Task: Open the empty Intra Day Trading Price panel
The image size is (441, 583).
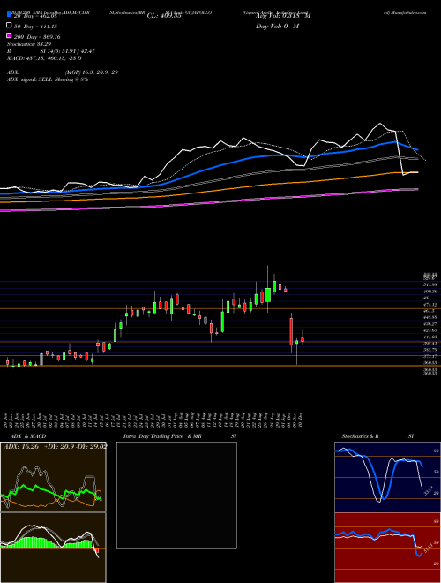Action: pos(176,495)
